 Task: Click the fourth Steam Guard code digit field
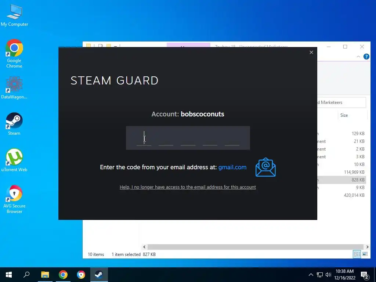pos(210,138)
